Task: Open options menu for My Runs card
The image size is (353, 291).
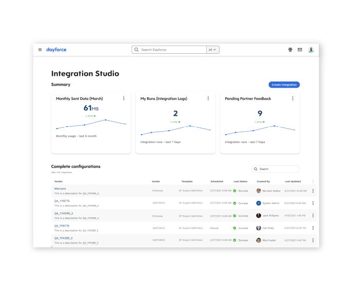Action: (x=208, y=98)
